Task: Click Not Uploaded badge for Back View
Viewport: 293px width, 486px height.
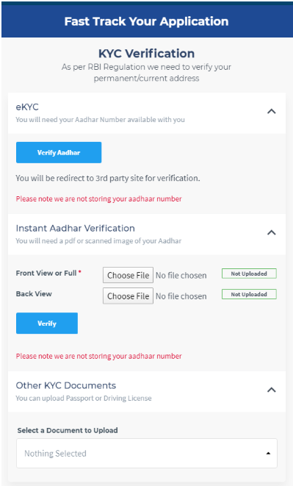Action: (249, 294)
